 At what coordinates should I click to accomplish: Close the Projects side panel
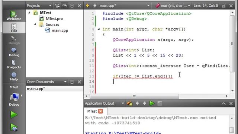[x=79, y=6]
